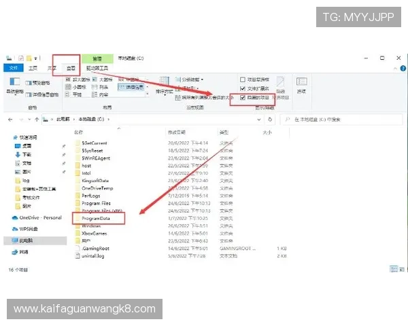The width and height of the screenshot is (408, 326).
Task: Select the green 管理 contextual tab
Action: [97, 59]
